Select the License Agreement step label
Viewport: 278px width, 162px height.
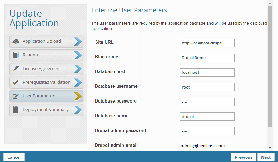tap(42, 69)
